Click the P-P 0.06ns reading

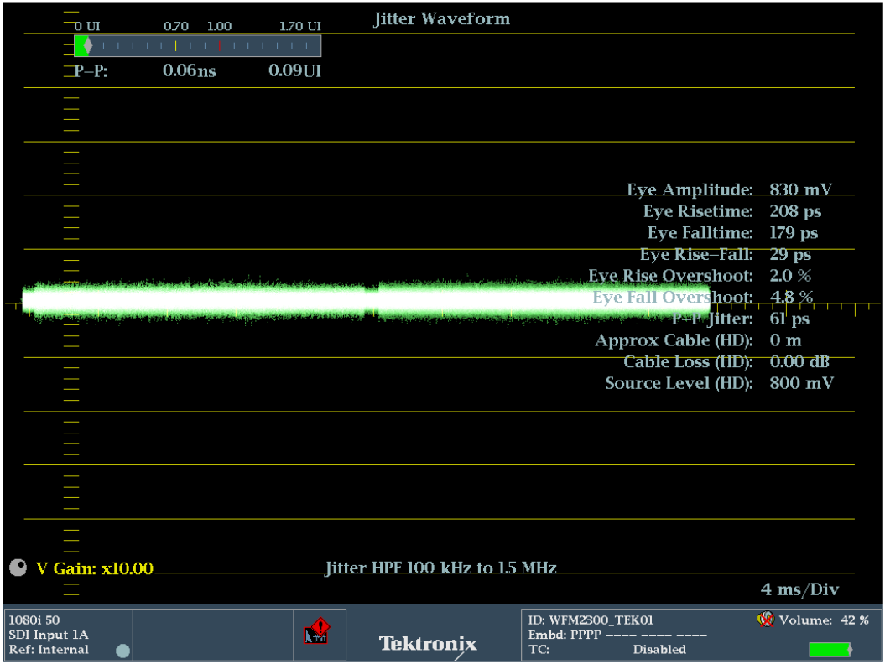click(x=189, y=70)
